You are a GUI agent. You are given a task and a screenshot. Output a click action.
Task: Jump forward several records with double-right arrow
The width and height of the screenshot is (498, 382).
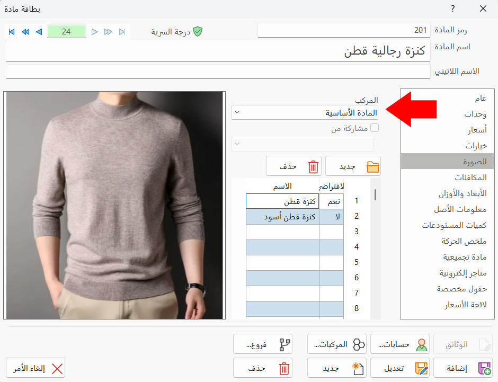108,32
